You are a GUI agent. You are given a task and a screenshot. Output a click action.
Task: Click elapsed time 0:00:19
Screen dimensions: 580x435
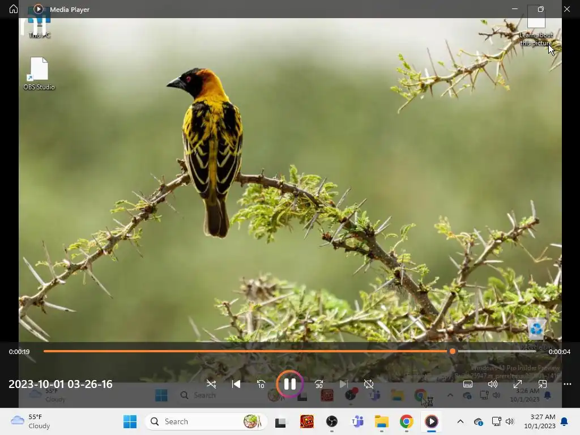[19, 352]
